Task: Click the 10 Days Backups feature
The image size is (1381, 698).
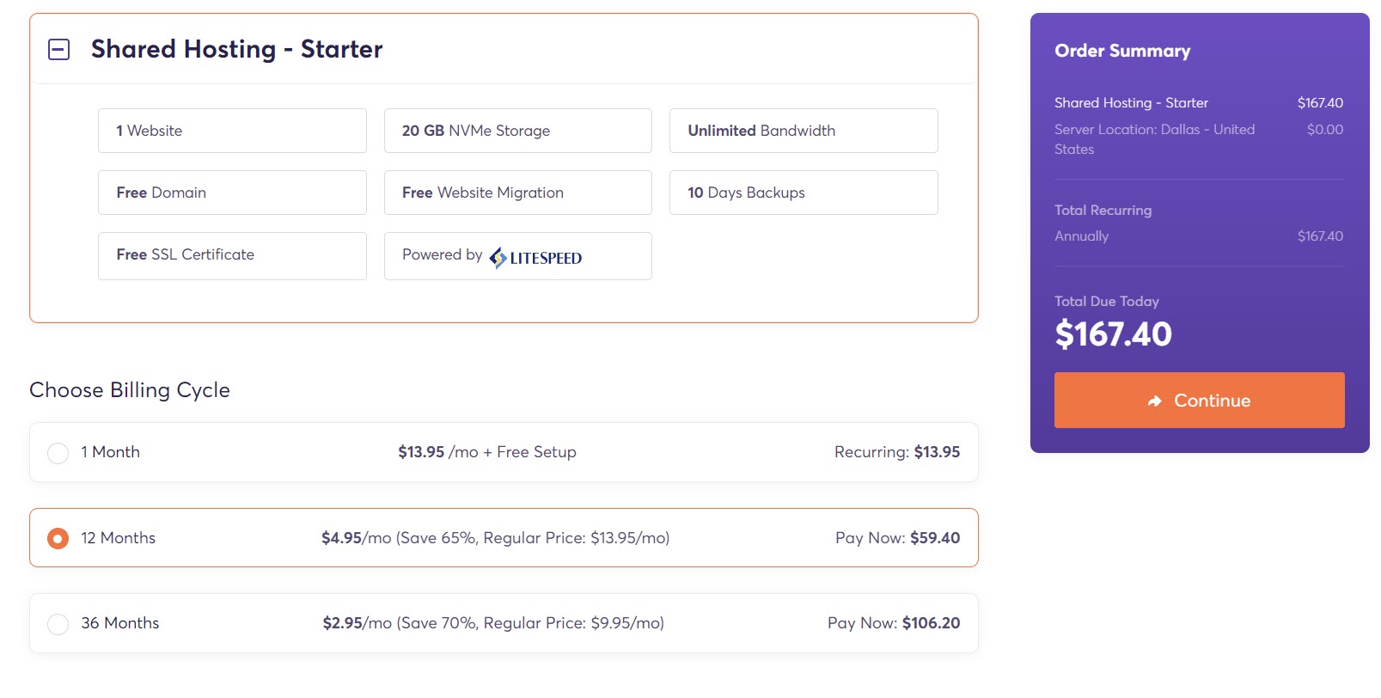Action: (x=804, y=193)
